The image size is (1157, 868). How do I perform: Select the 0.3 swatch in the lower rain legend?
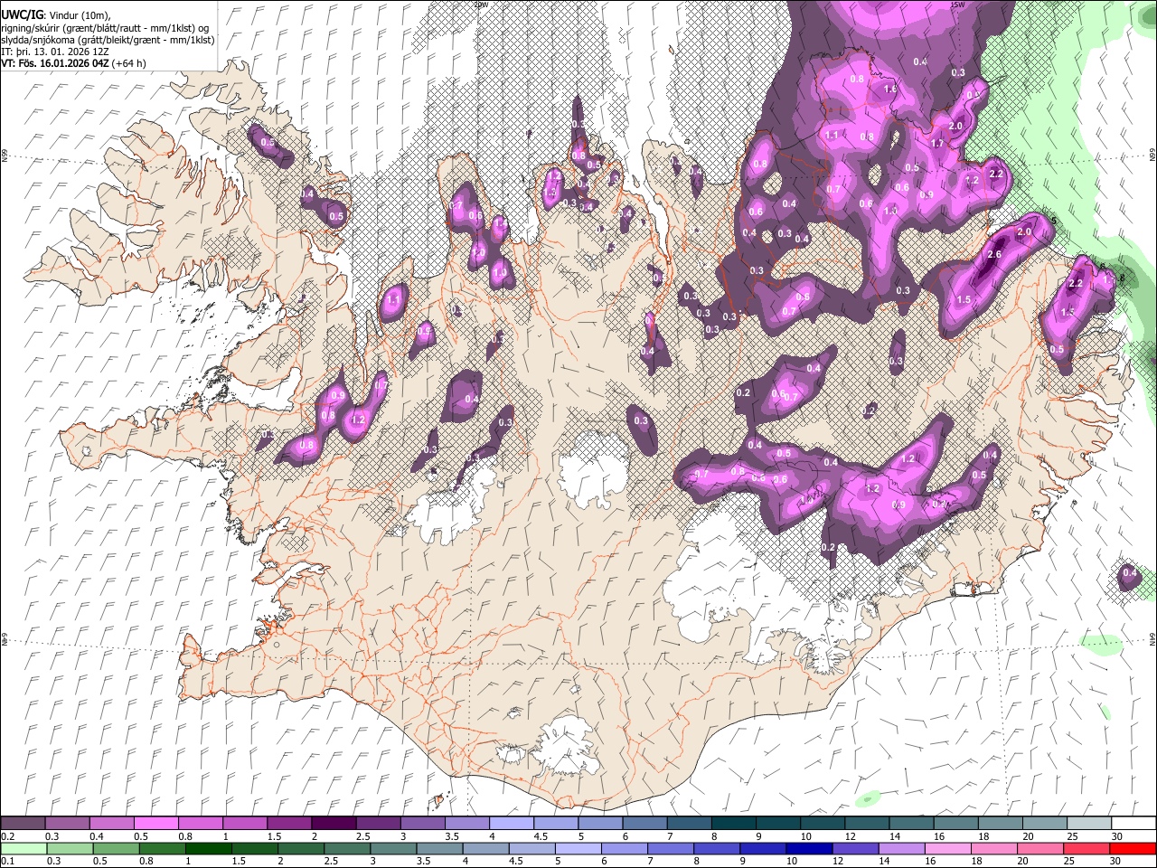click(70, 849)
